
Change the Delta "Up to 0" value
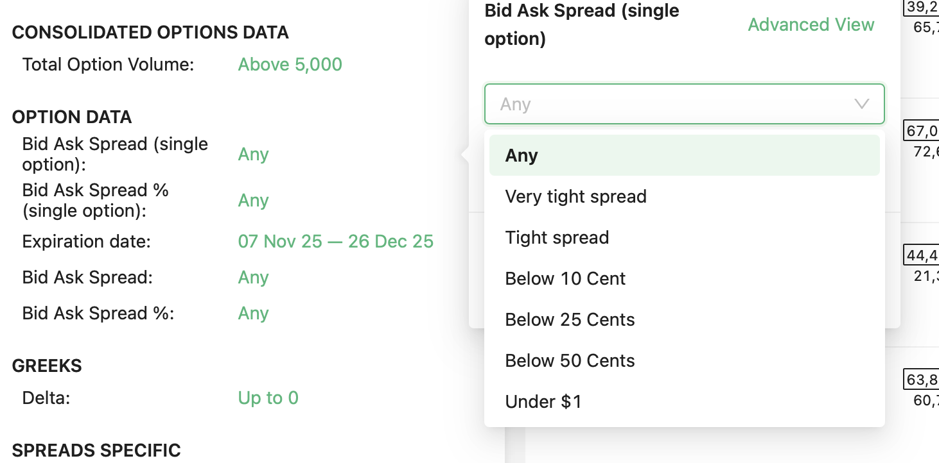point(268,398)
